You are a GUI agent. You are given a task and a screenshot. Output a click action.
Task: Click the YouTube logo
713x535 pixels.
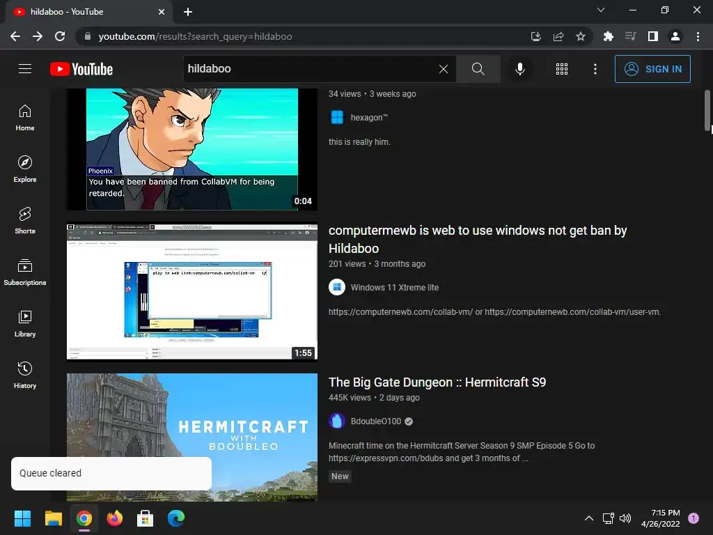[x=81, y=69]
